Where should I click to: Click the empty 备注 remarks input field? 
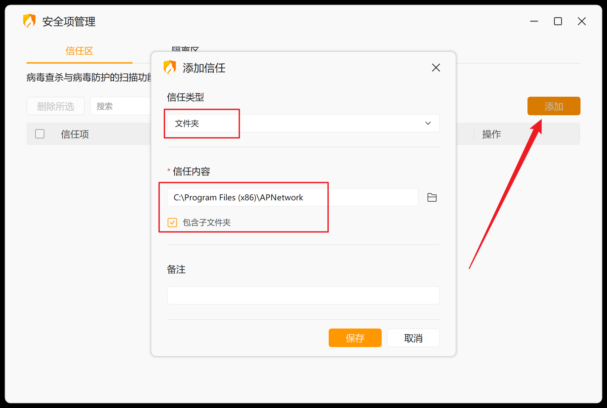303,295
